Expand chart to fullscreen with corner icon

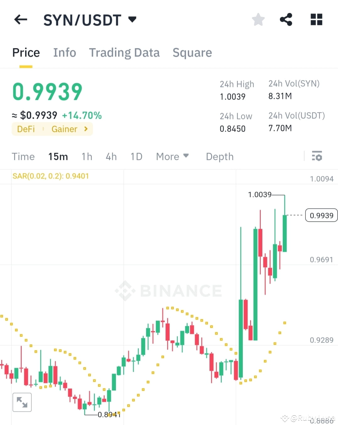click(x=22, y=402)
